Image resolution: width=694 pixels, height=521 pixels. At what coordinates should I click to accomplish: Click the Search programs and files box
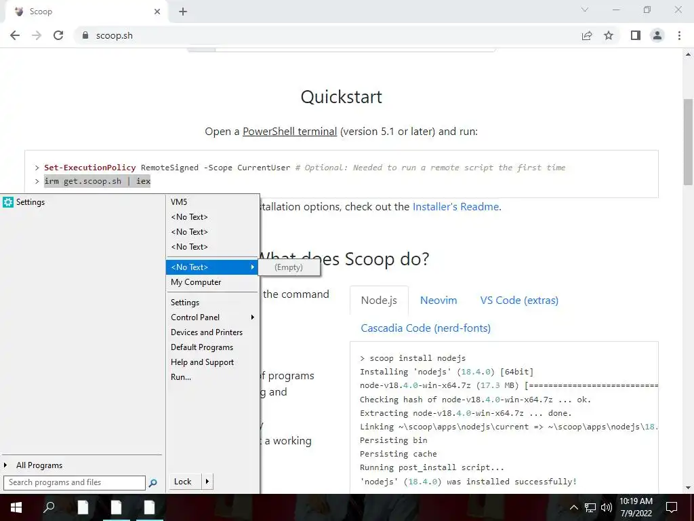click(x=75, y=482)
